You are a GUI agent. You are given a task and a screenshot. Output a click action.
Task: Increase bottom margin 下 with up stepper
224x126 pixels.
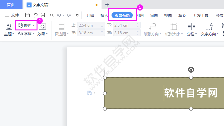137,24
